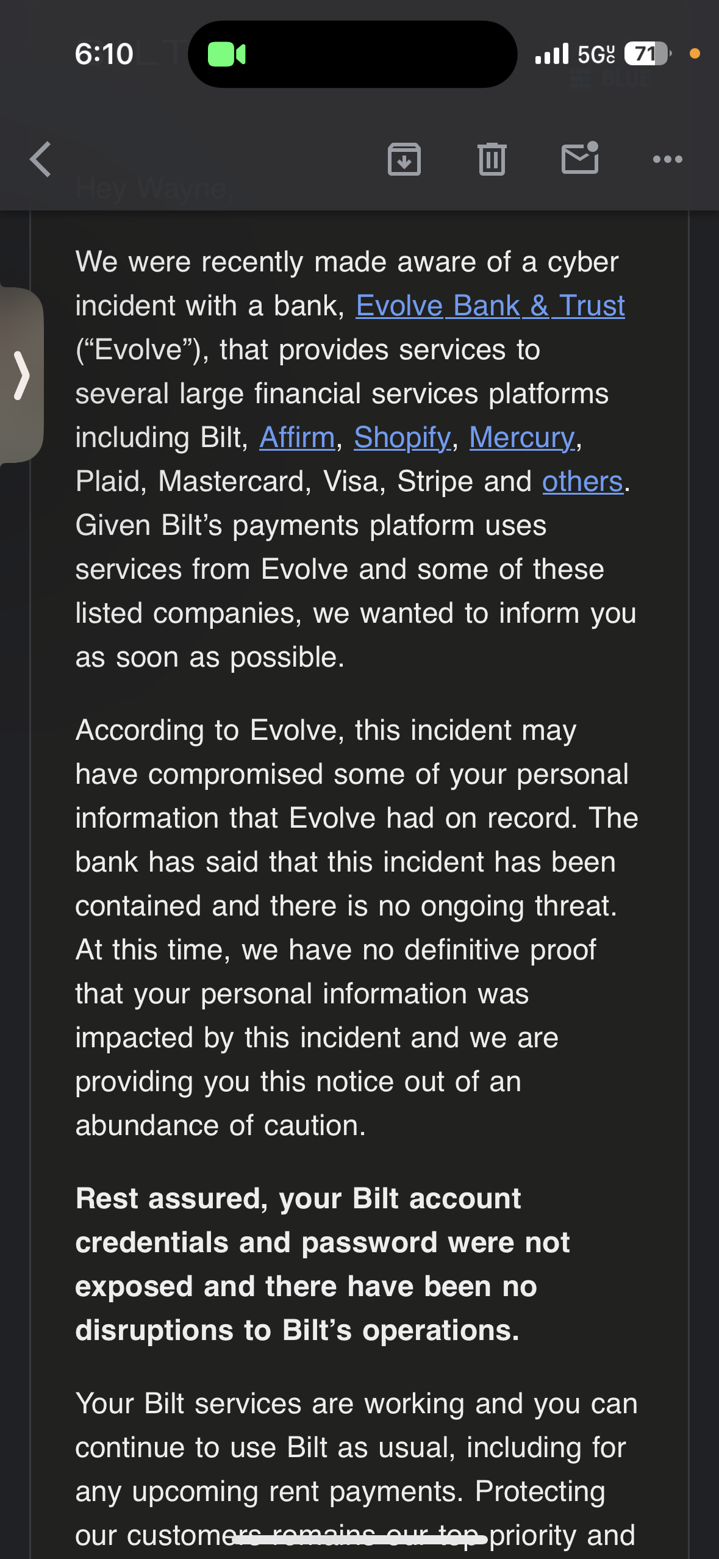719x1559 pixels.
Task: Follow the Affirm hyperlink
Action: 297,437
